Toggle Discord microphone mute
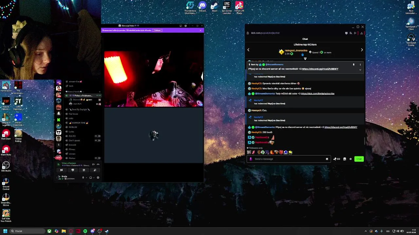419x235 pixels. coord(83,178)
